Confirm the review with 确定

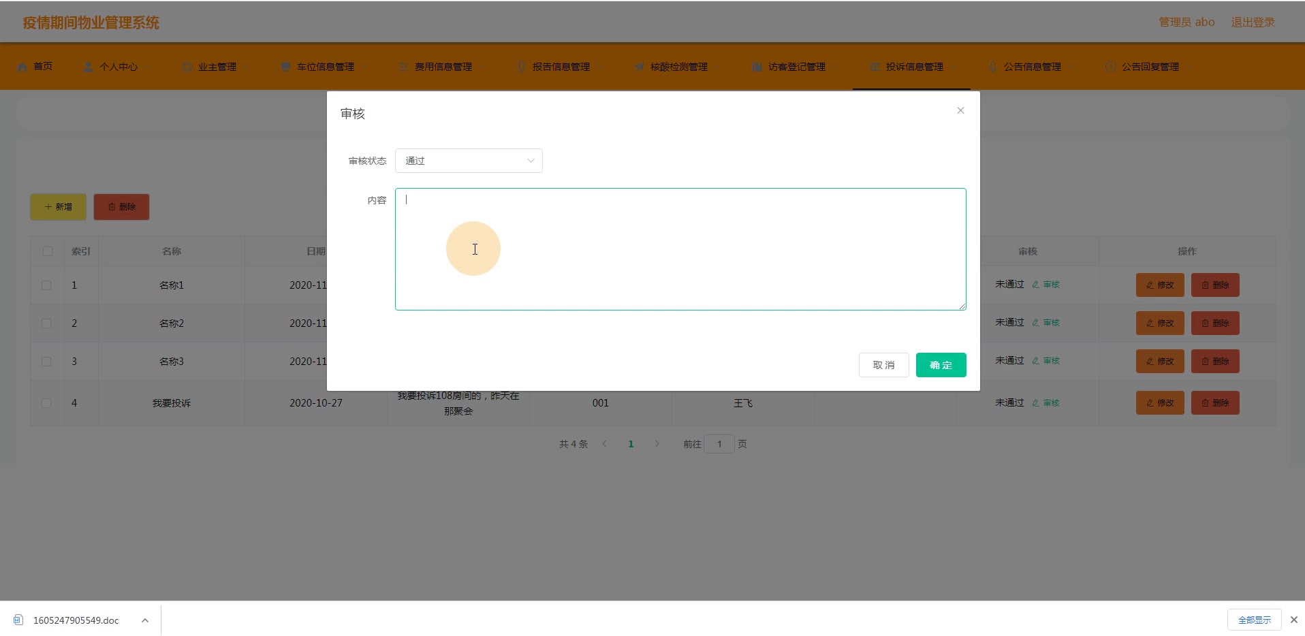tap(941, 365)
